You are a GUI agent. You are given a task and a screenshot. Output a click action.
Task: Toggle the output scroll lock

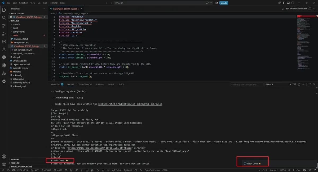pos(299,84)
